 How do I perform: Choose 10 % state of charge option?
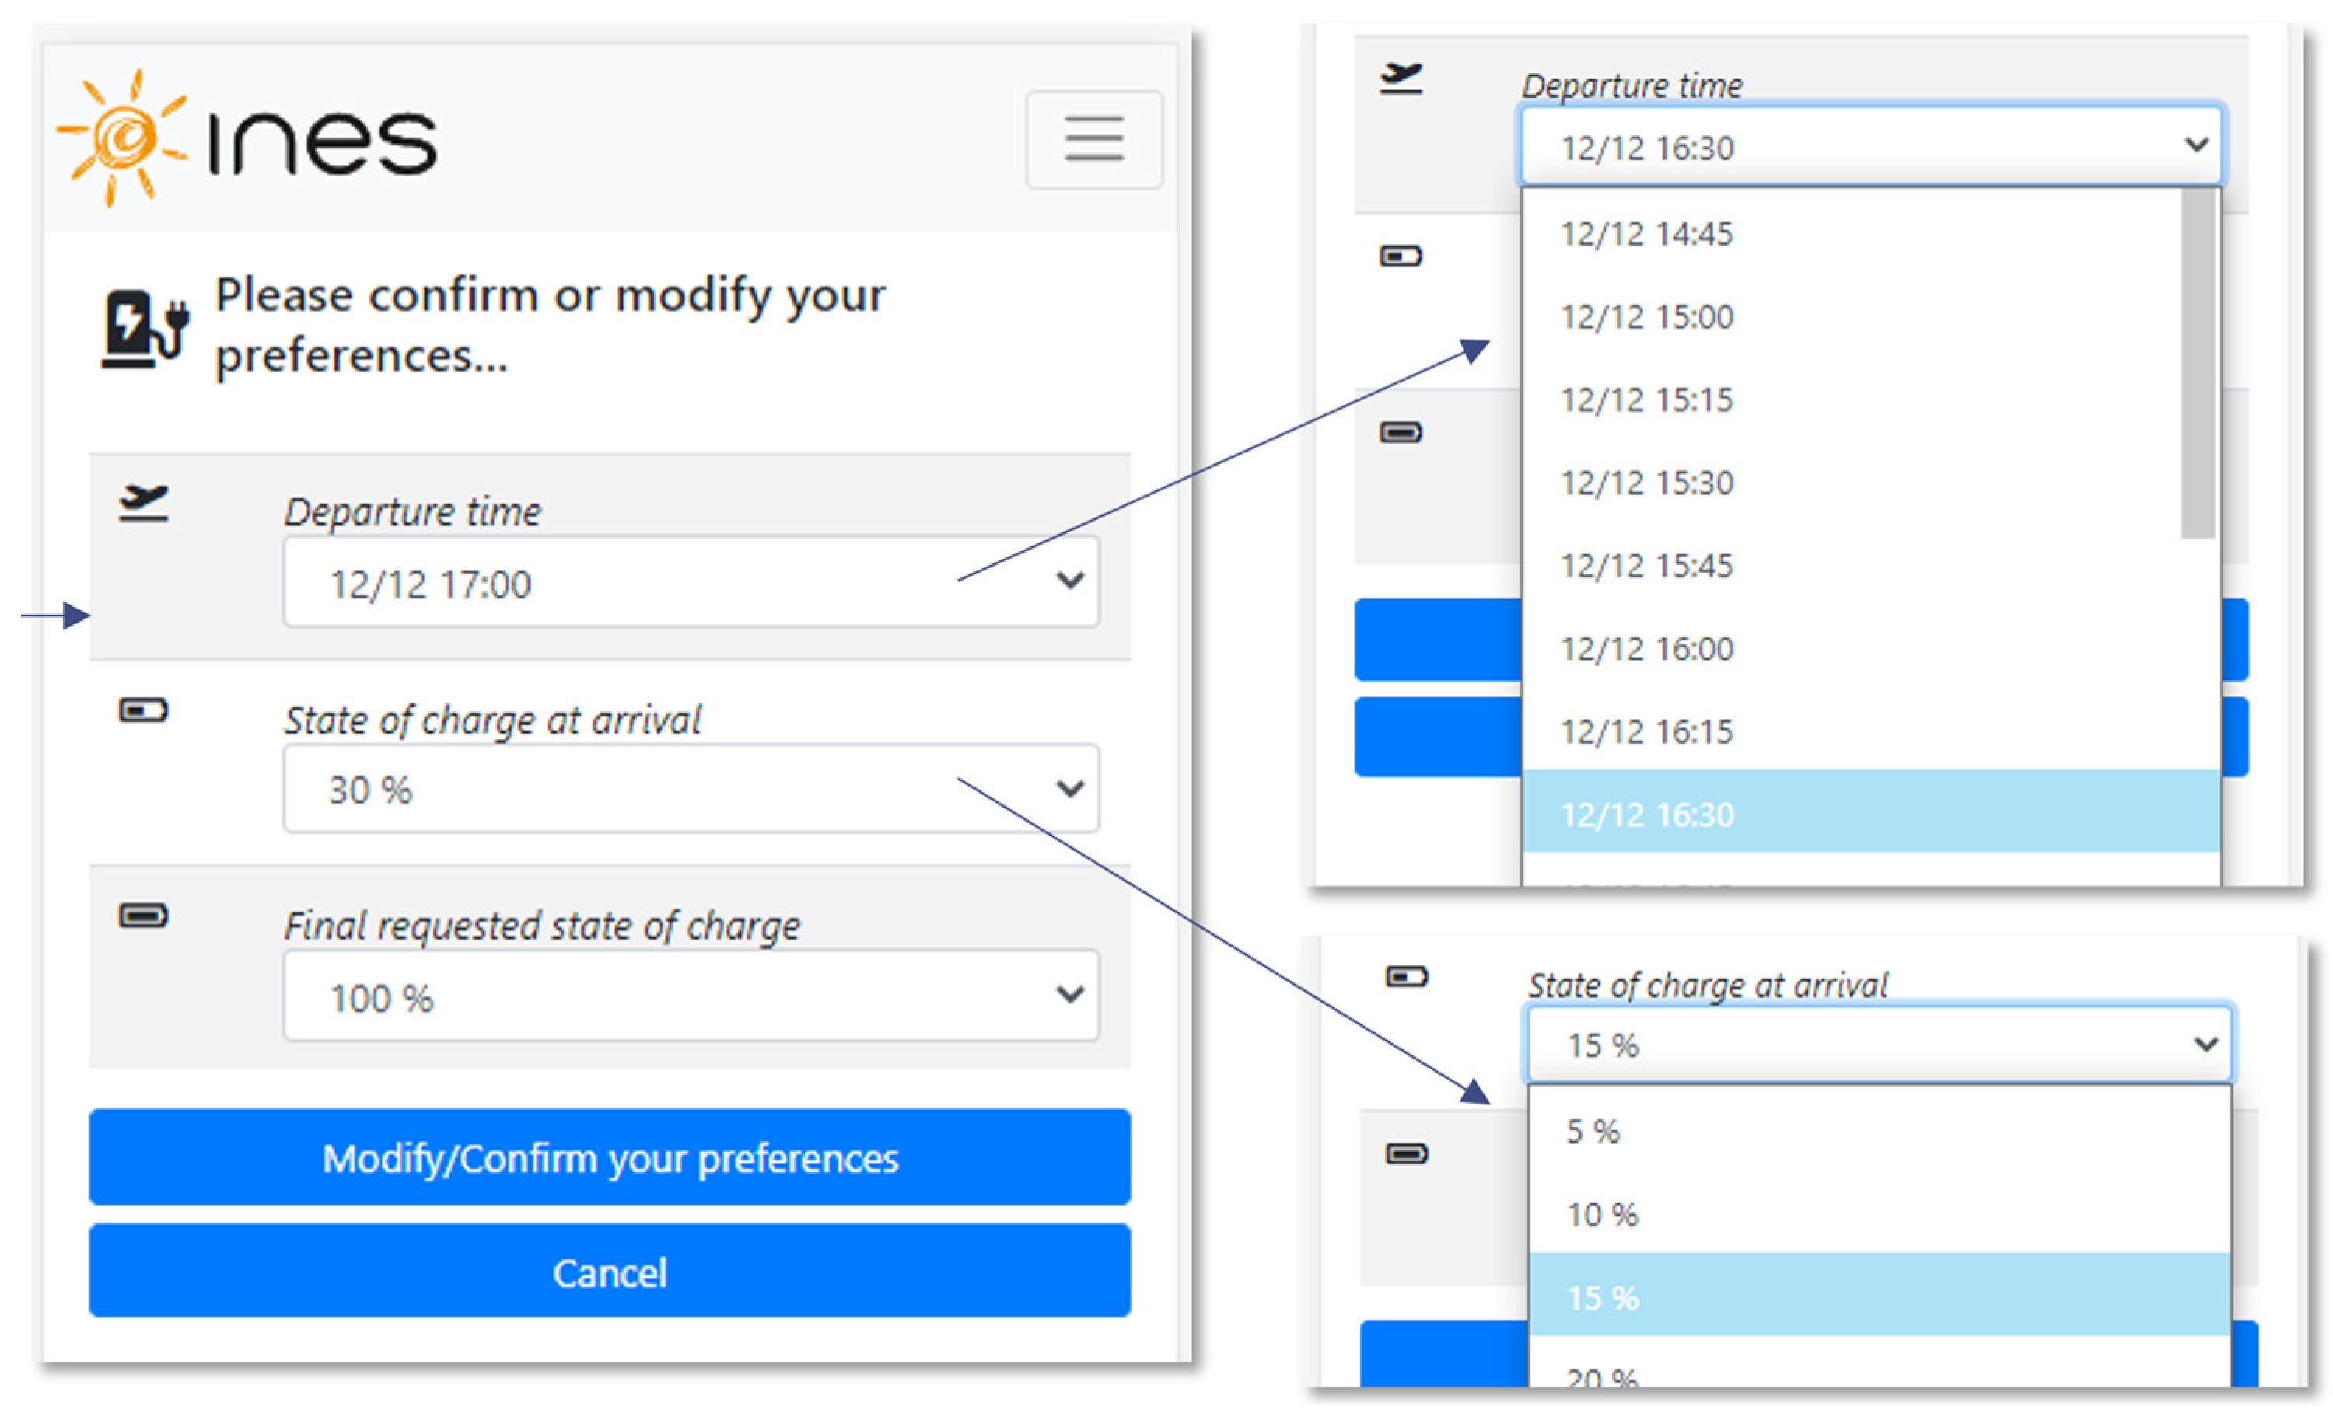click(x=1602, y=1215)
